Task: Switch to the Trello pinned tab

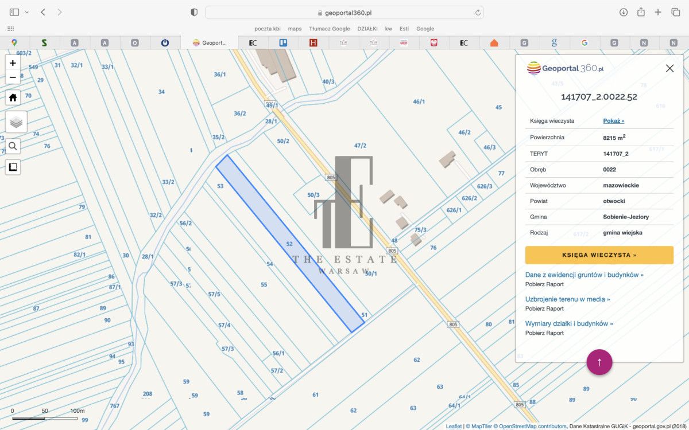Action: [x=283, y=42]
